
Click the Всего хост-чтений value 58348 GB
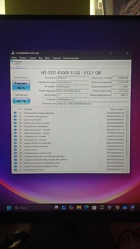point(120,78)
